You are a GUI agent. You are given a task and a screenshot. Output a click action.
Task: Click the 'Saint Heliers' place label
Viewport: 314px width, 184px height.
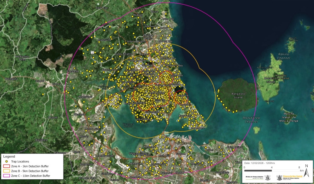click(235, 147)
